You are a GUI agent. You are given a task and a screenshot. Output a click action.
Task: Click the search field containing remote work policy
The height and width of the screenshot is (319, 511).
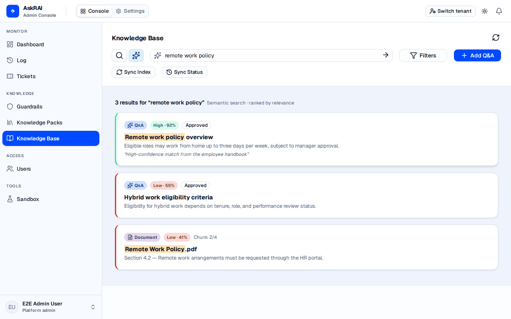[271, 55]
